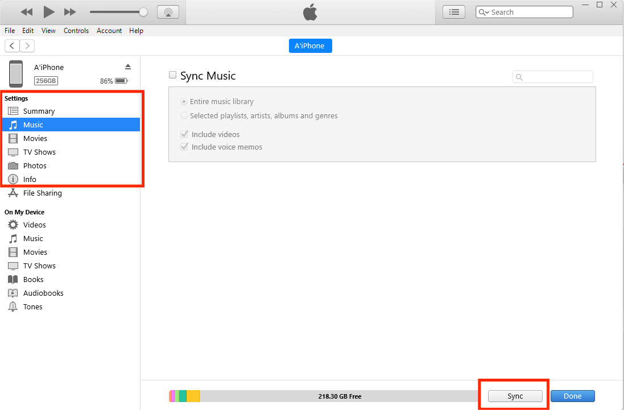Screen dimensions: 624x410
Task: Click the fast-forward playback button
Action: [x=70, y=12]
